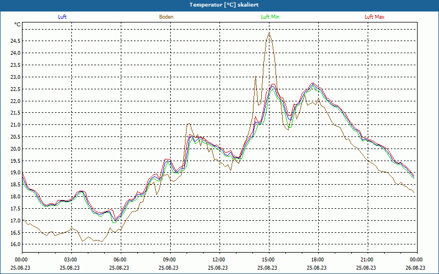Click the 09:00 time label on the x-axis
Image resolution: width=439 pixels, height=274 pixels.
pyautogui.click(x=170, y=260)
